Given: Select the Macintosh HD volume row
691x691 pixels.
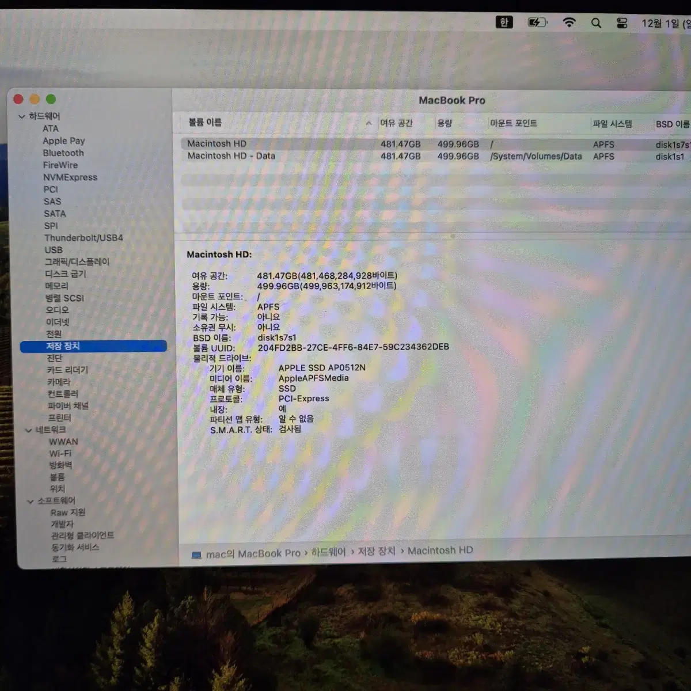Looking at the screenshot, I should point(436,144).
